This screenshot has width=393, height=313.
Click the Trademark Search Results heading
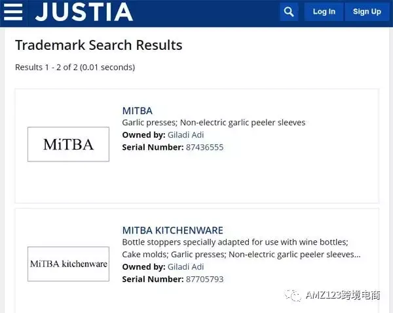coord(98,45)
